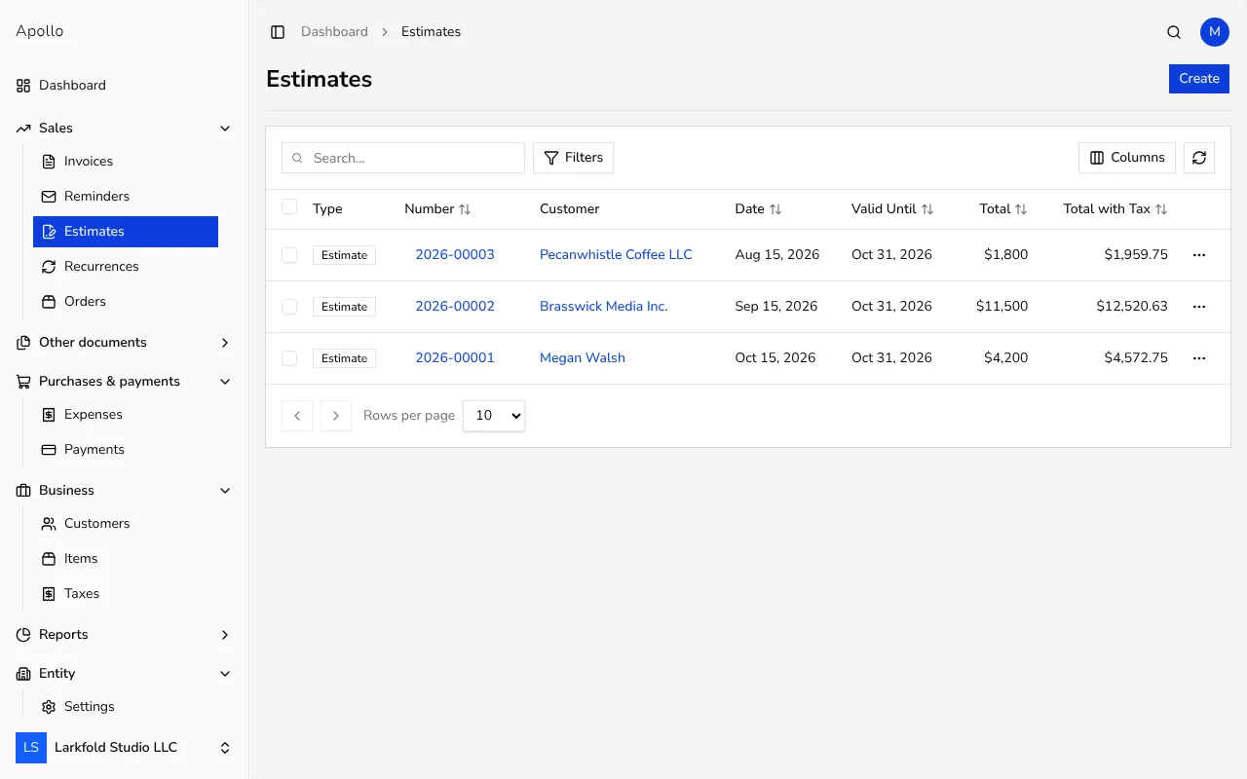Viewport: 1247px width, 779px height.
Task: Expand the Reports section
Action: [125, 635]
